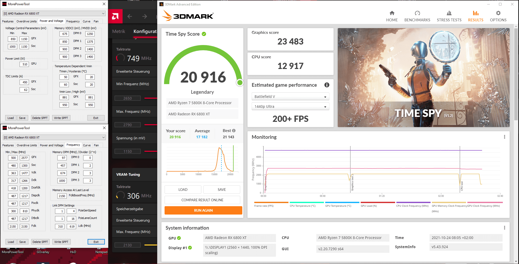Open the Battlefield V game dropdown
This screenshot has width=519, height=264.
point(290,97)
